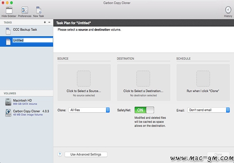Click the 'No destination selected' text
Image resolution: width=234 pixels, height=163 pixels.
click(x=143, y=96)
